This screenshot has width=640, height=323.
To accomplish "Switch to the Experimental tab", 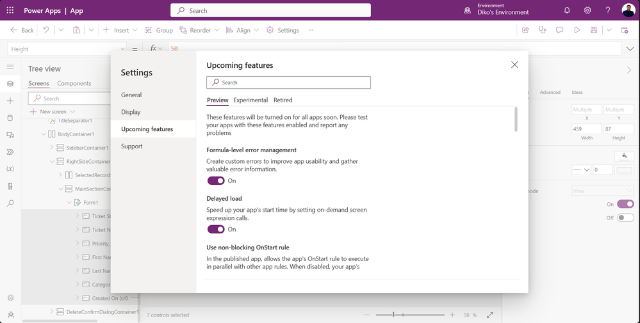I will [250, 100].
